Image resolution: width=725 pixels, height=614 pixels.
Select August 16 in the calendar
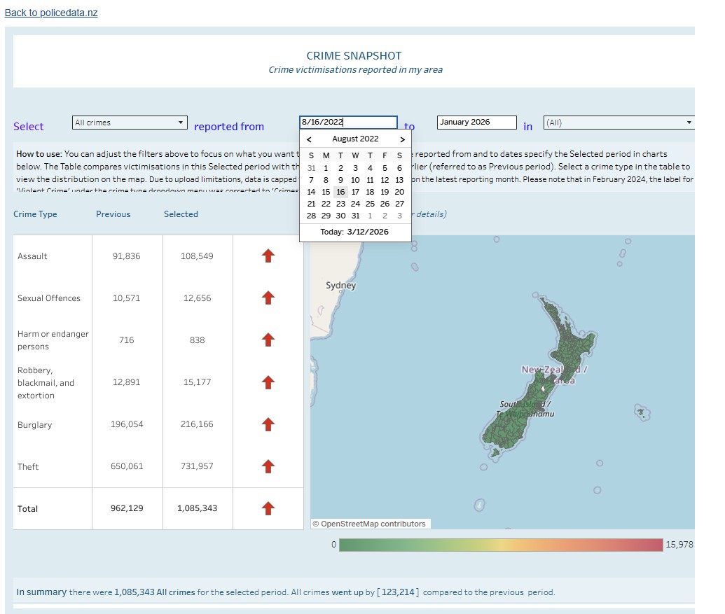click(340, 192)
